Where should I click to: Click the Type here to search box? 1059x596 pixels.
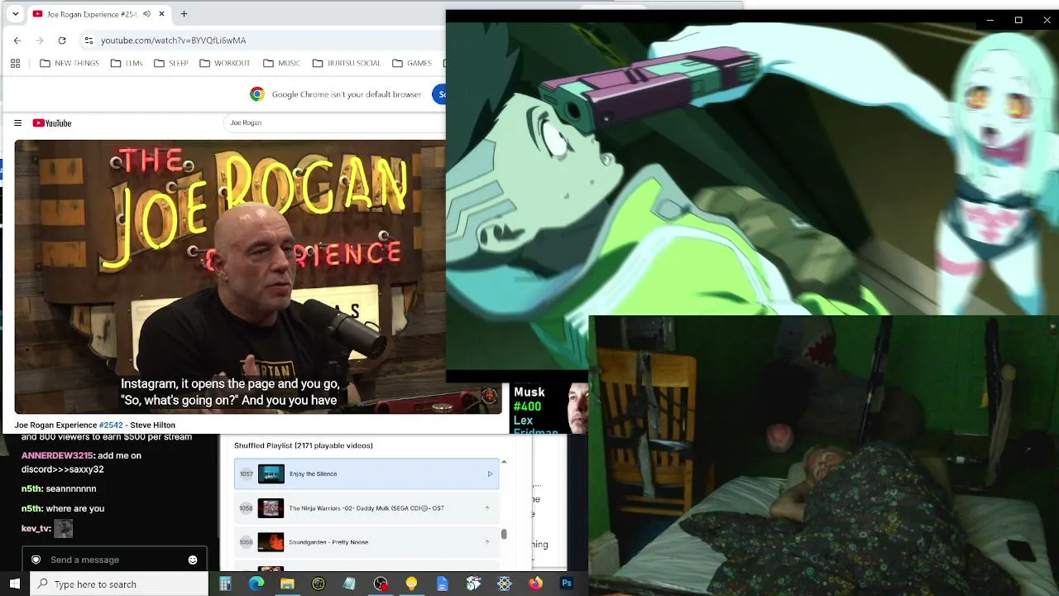coord(120,584)
